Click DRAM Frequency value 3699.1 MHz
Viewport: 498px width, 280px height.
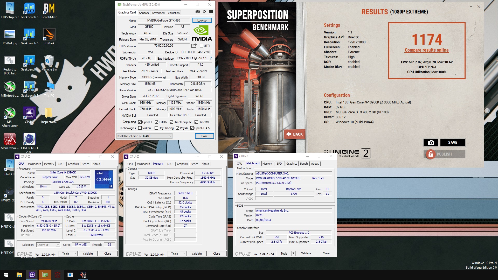(x=185, y=193)
